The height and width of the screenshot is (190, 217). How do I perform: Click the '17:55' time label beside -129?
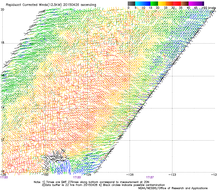(77, 177)
